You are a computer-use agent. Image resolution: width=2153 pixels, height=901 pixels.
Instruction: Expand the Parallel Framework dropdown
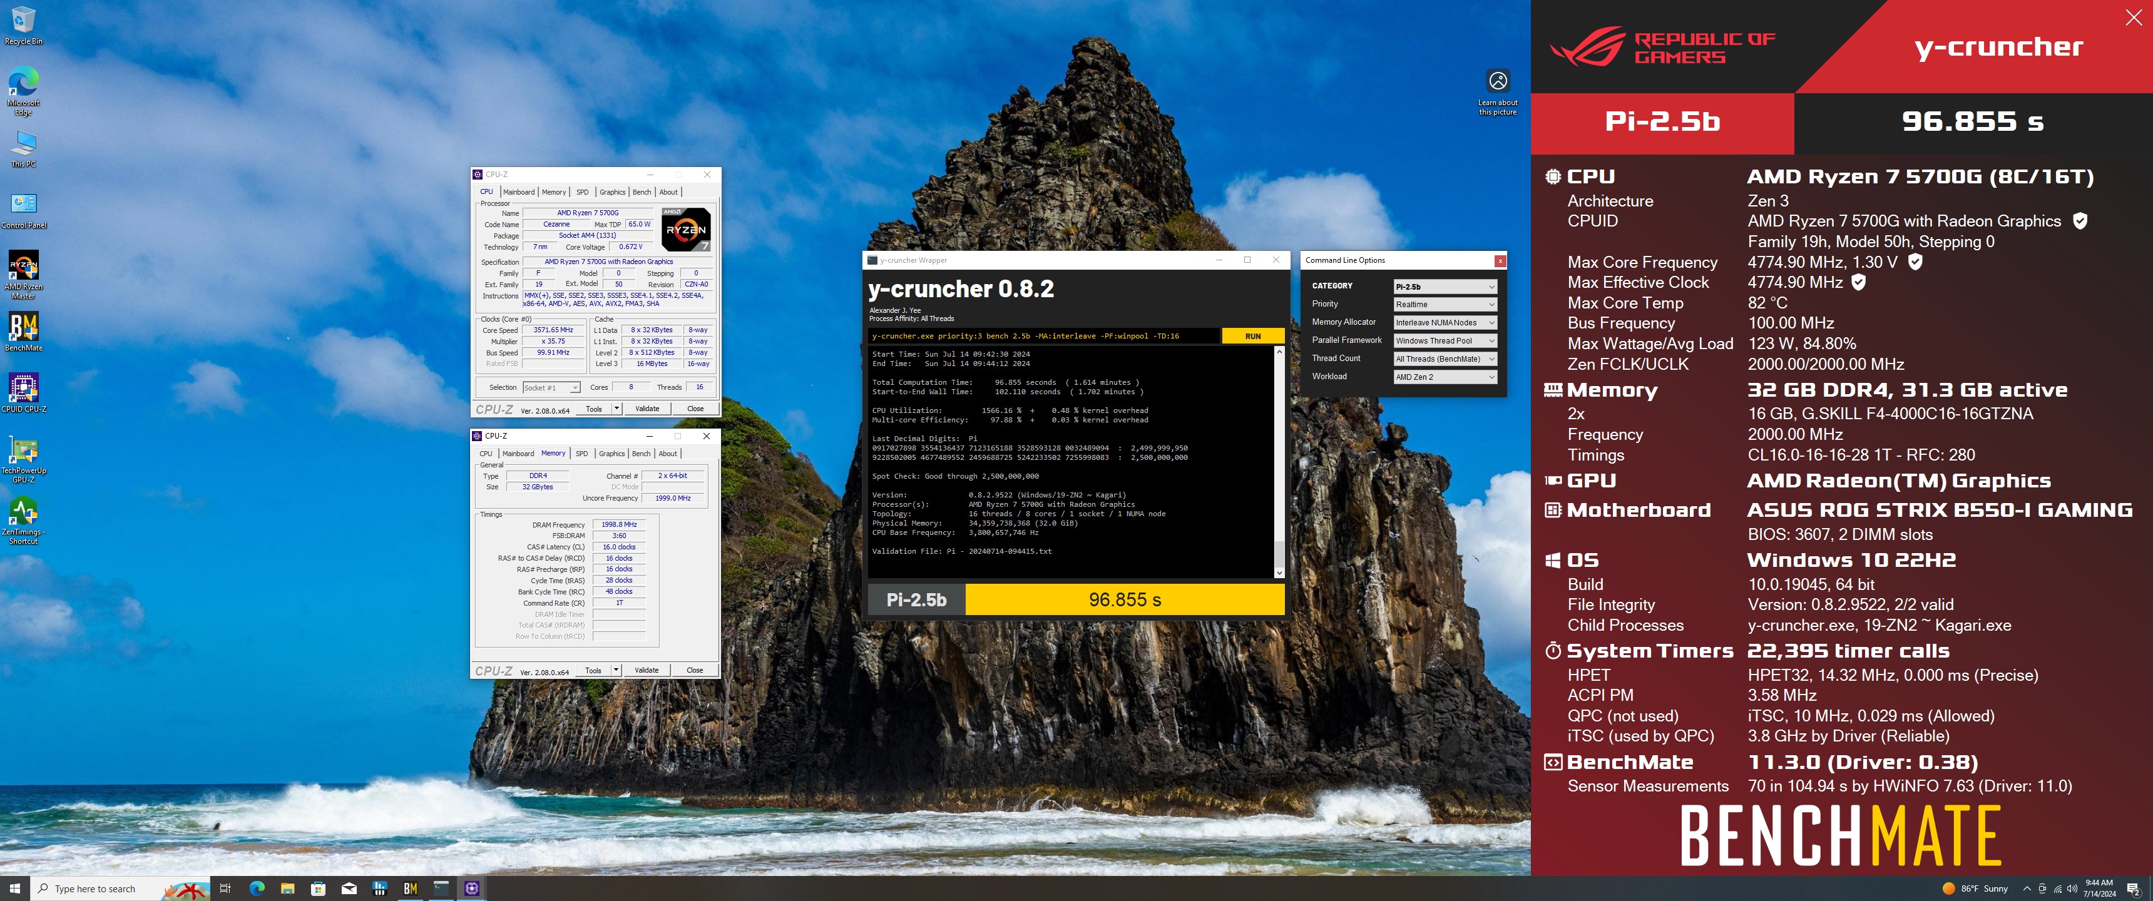1445,341
